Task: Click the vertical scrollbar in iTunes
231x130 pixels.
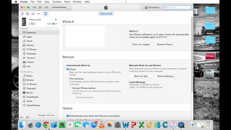Action: tap(192, 55)
